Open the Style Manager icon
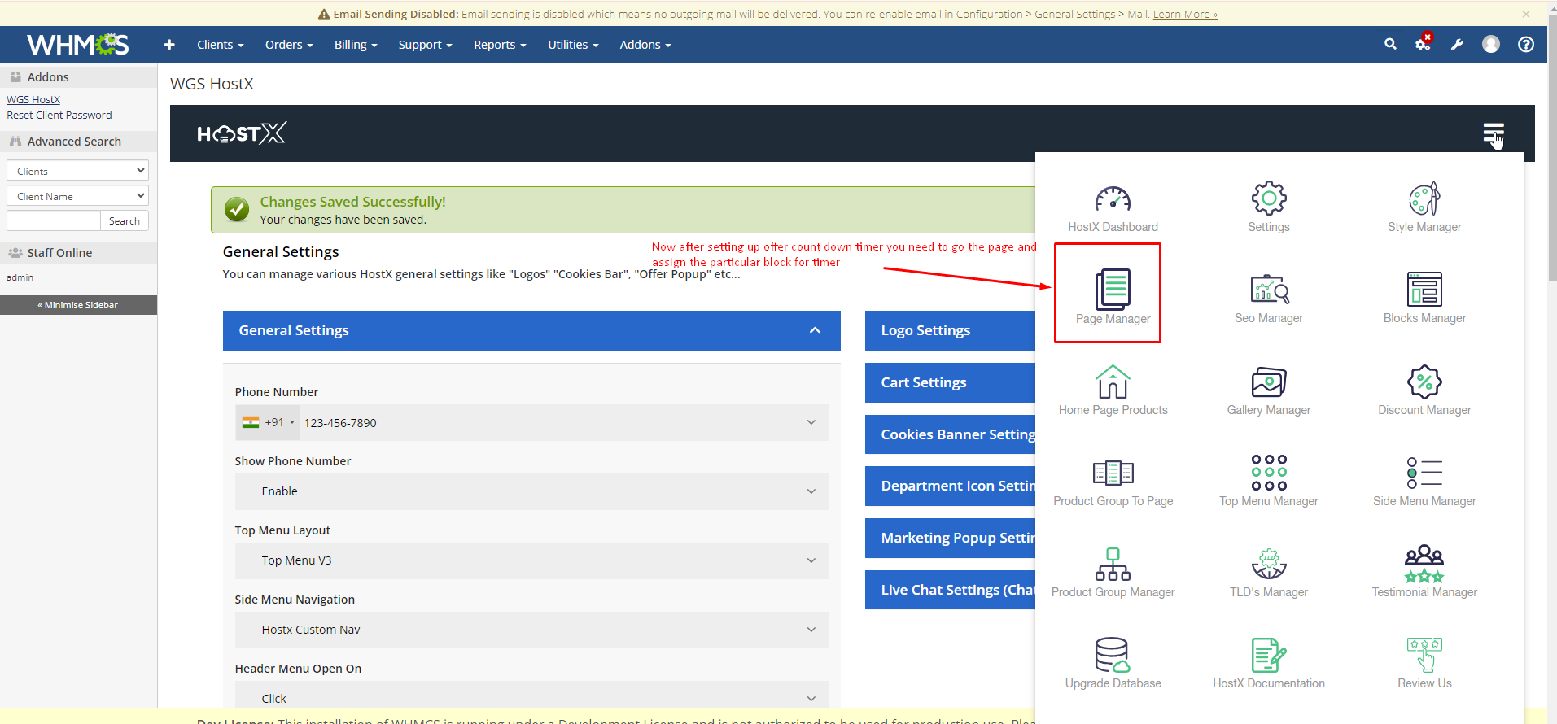Screen dimensions: 1557x724 (x=1424, y=199)
